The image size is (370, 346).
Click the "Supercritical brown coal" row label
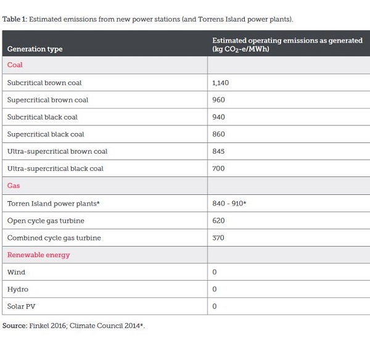[x=47, y=100]
